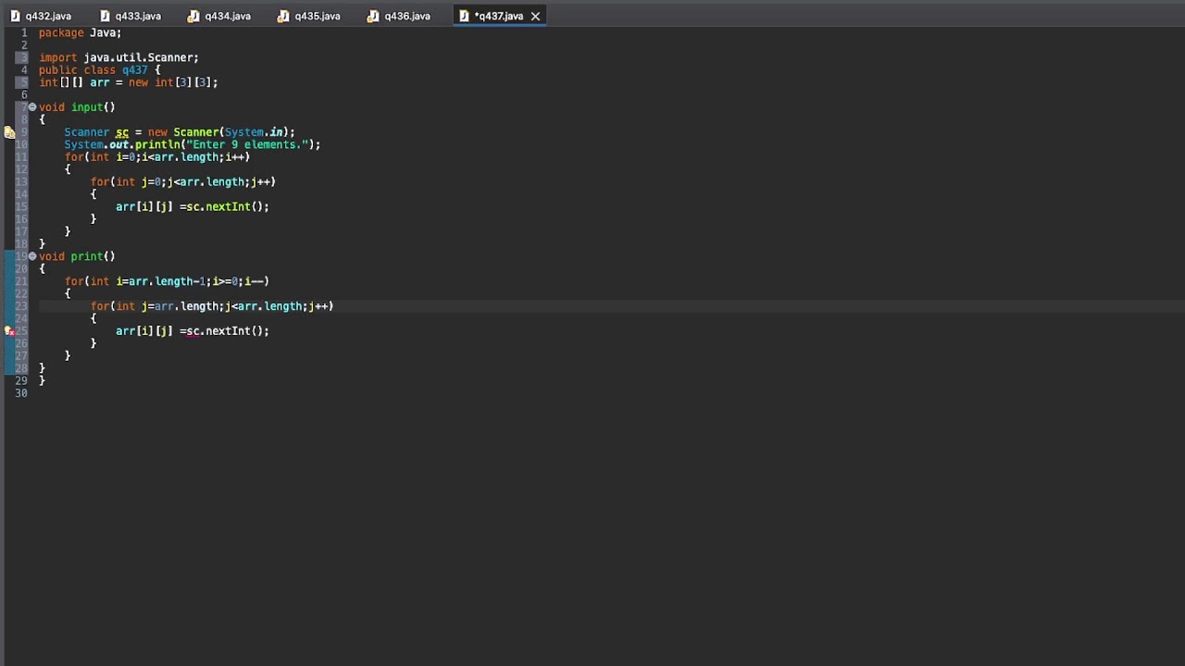
Task: Collapse the input() method fold marker
Action: pyautogui.click(x=32, y=107)
